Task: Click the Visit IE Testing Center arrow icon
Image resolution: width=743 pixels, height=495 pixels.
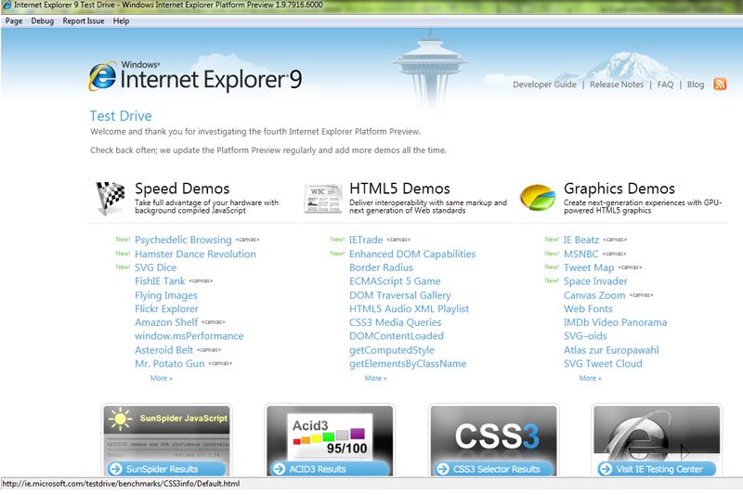Action: 606,469
